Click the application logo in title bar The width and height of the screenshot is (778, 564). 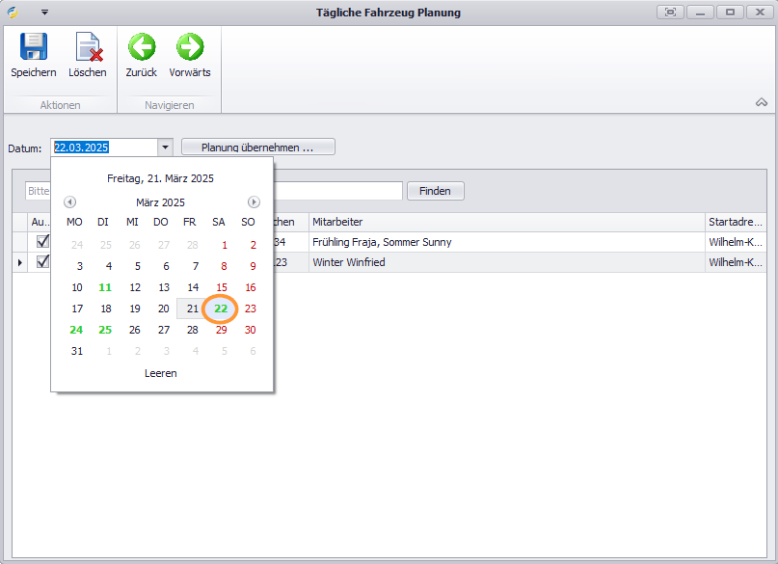13,13
